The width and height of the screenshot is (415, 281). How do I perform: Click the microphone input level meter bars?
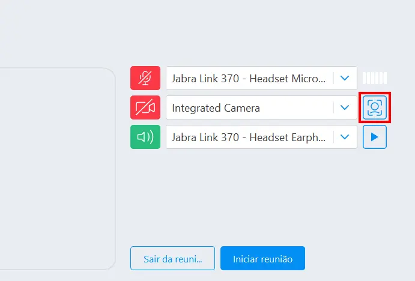click(375, 78)
